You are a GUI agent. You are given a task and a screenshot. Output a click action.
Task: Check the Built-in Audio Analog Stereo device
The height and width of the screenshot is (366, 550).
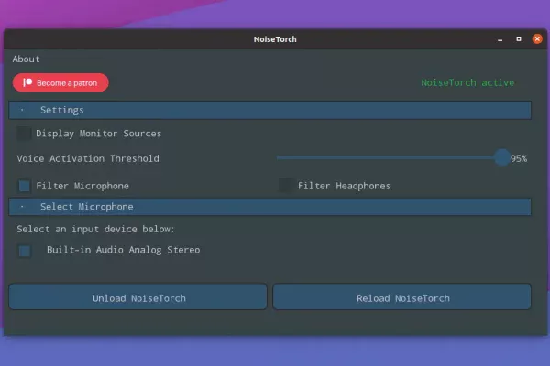click(25, 251)
